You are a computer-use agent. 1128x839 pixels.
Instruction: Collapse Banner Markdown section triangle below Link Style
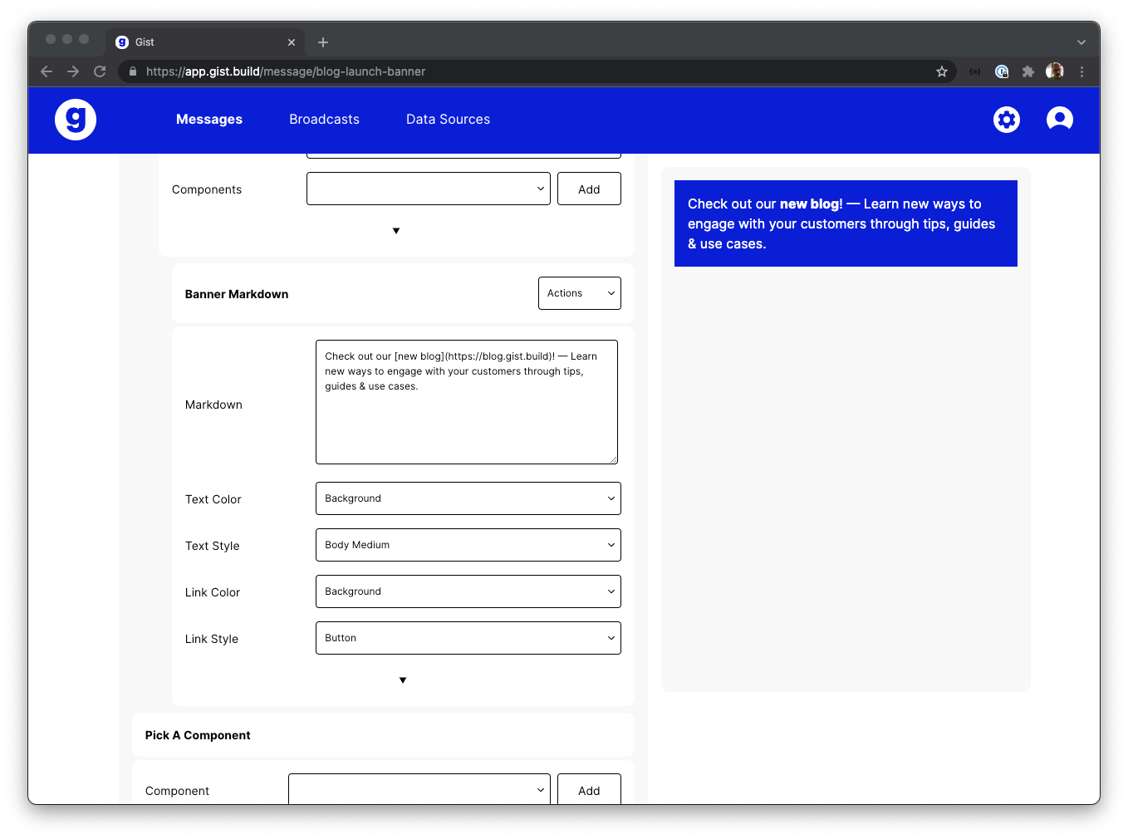tap(403, 680)
